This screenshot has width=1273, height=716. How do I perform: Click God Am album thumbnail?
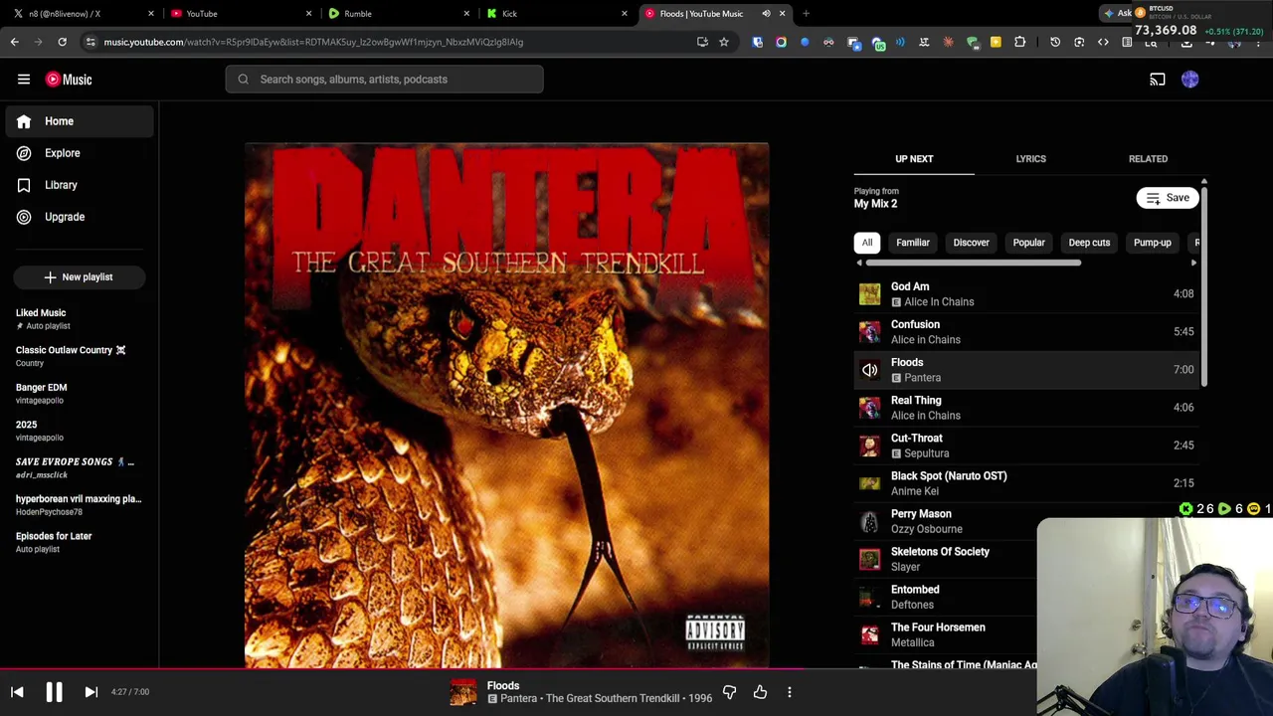[869, 294]
